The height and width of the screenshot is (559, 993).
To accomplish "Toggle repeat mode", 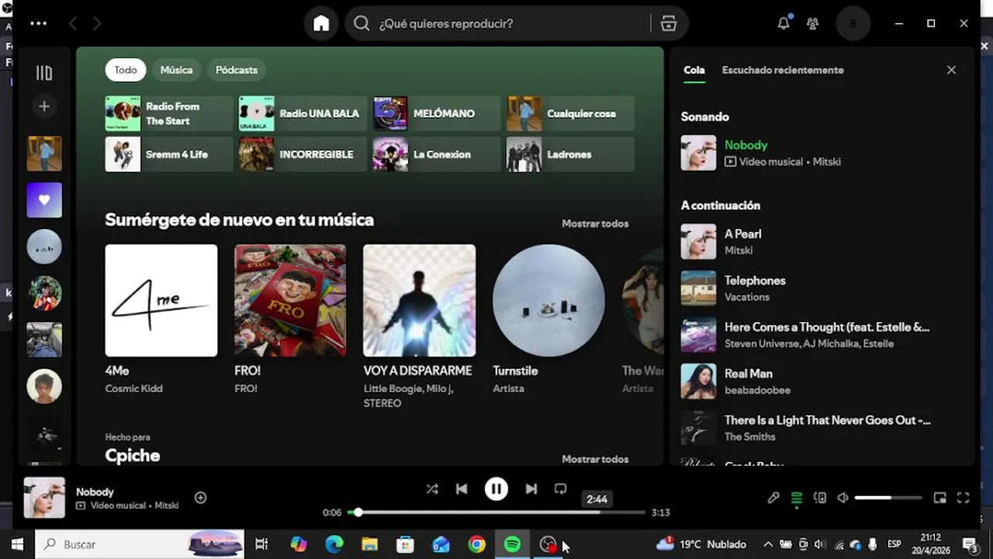I will 560,489.
